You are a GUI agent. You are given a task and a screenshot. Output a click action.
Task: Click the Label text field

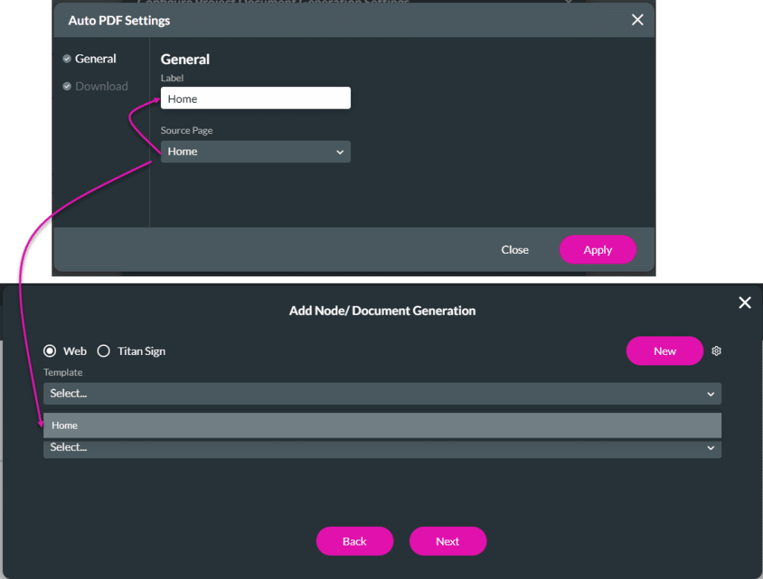coord(255,98)
